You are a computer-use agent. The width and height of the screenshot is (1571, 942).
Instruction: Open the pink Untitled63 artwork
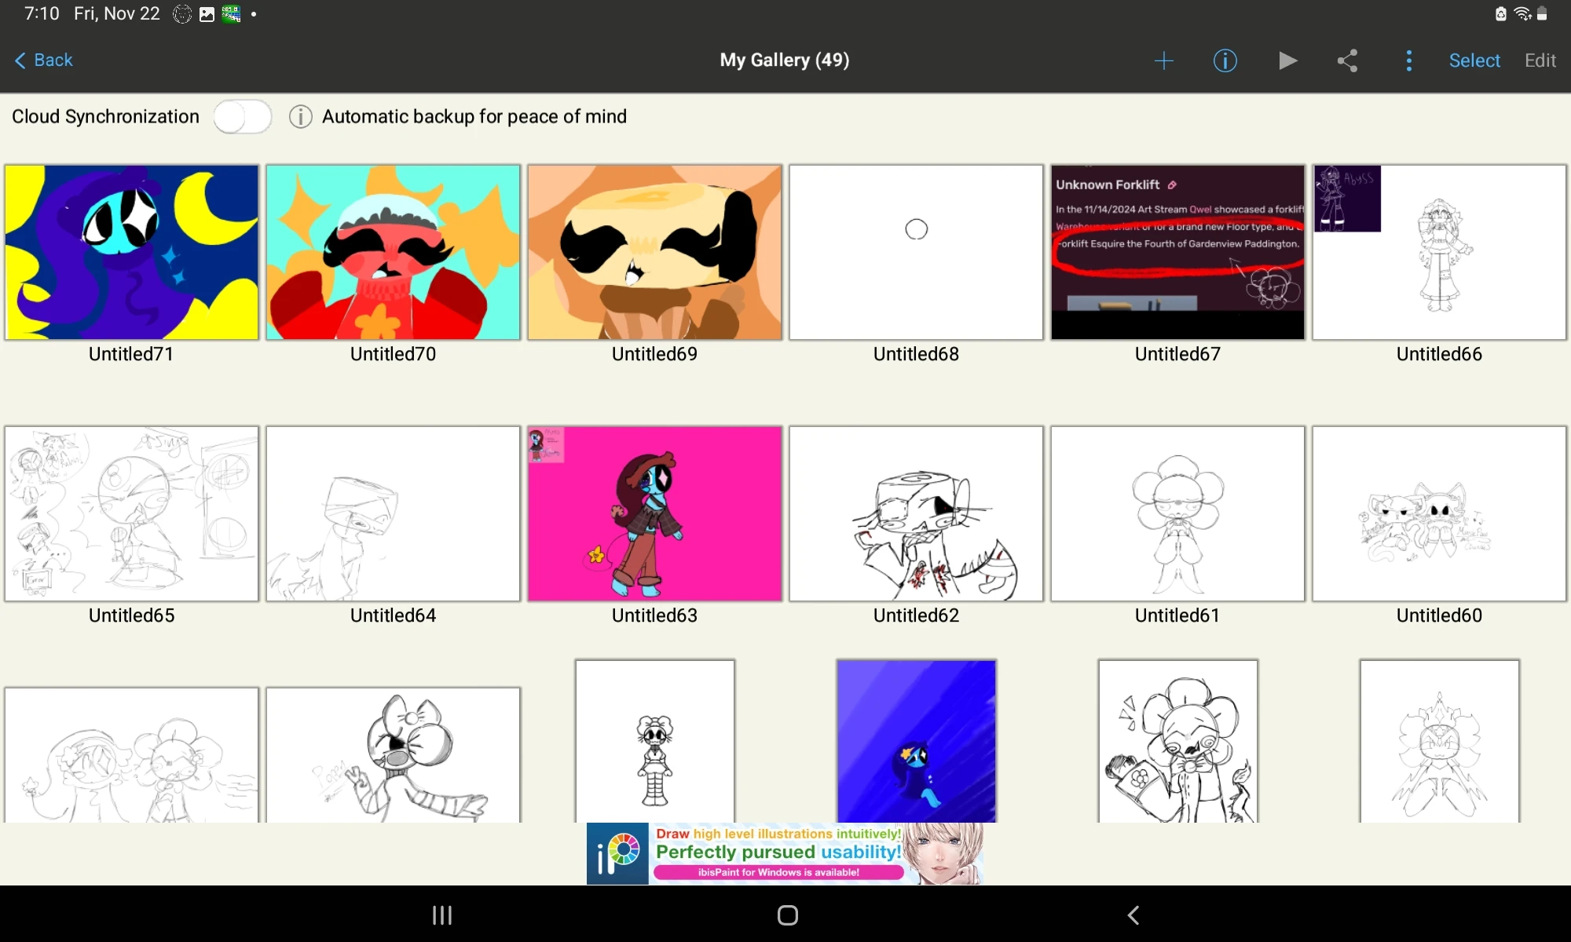click(654, 514)
